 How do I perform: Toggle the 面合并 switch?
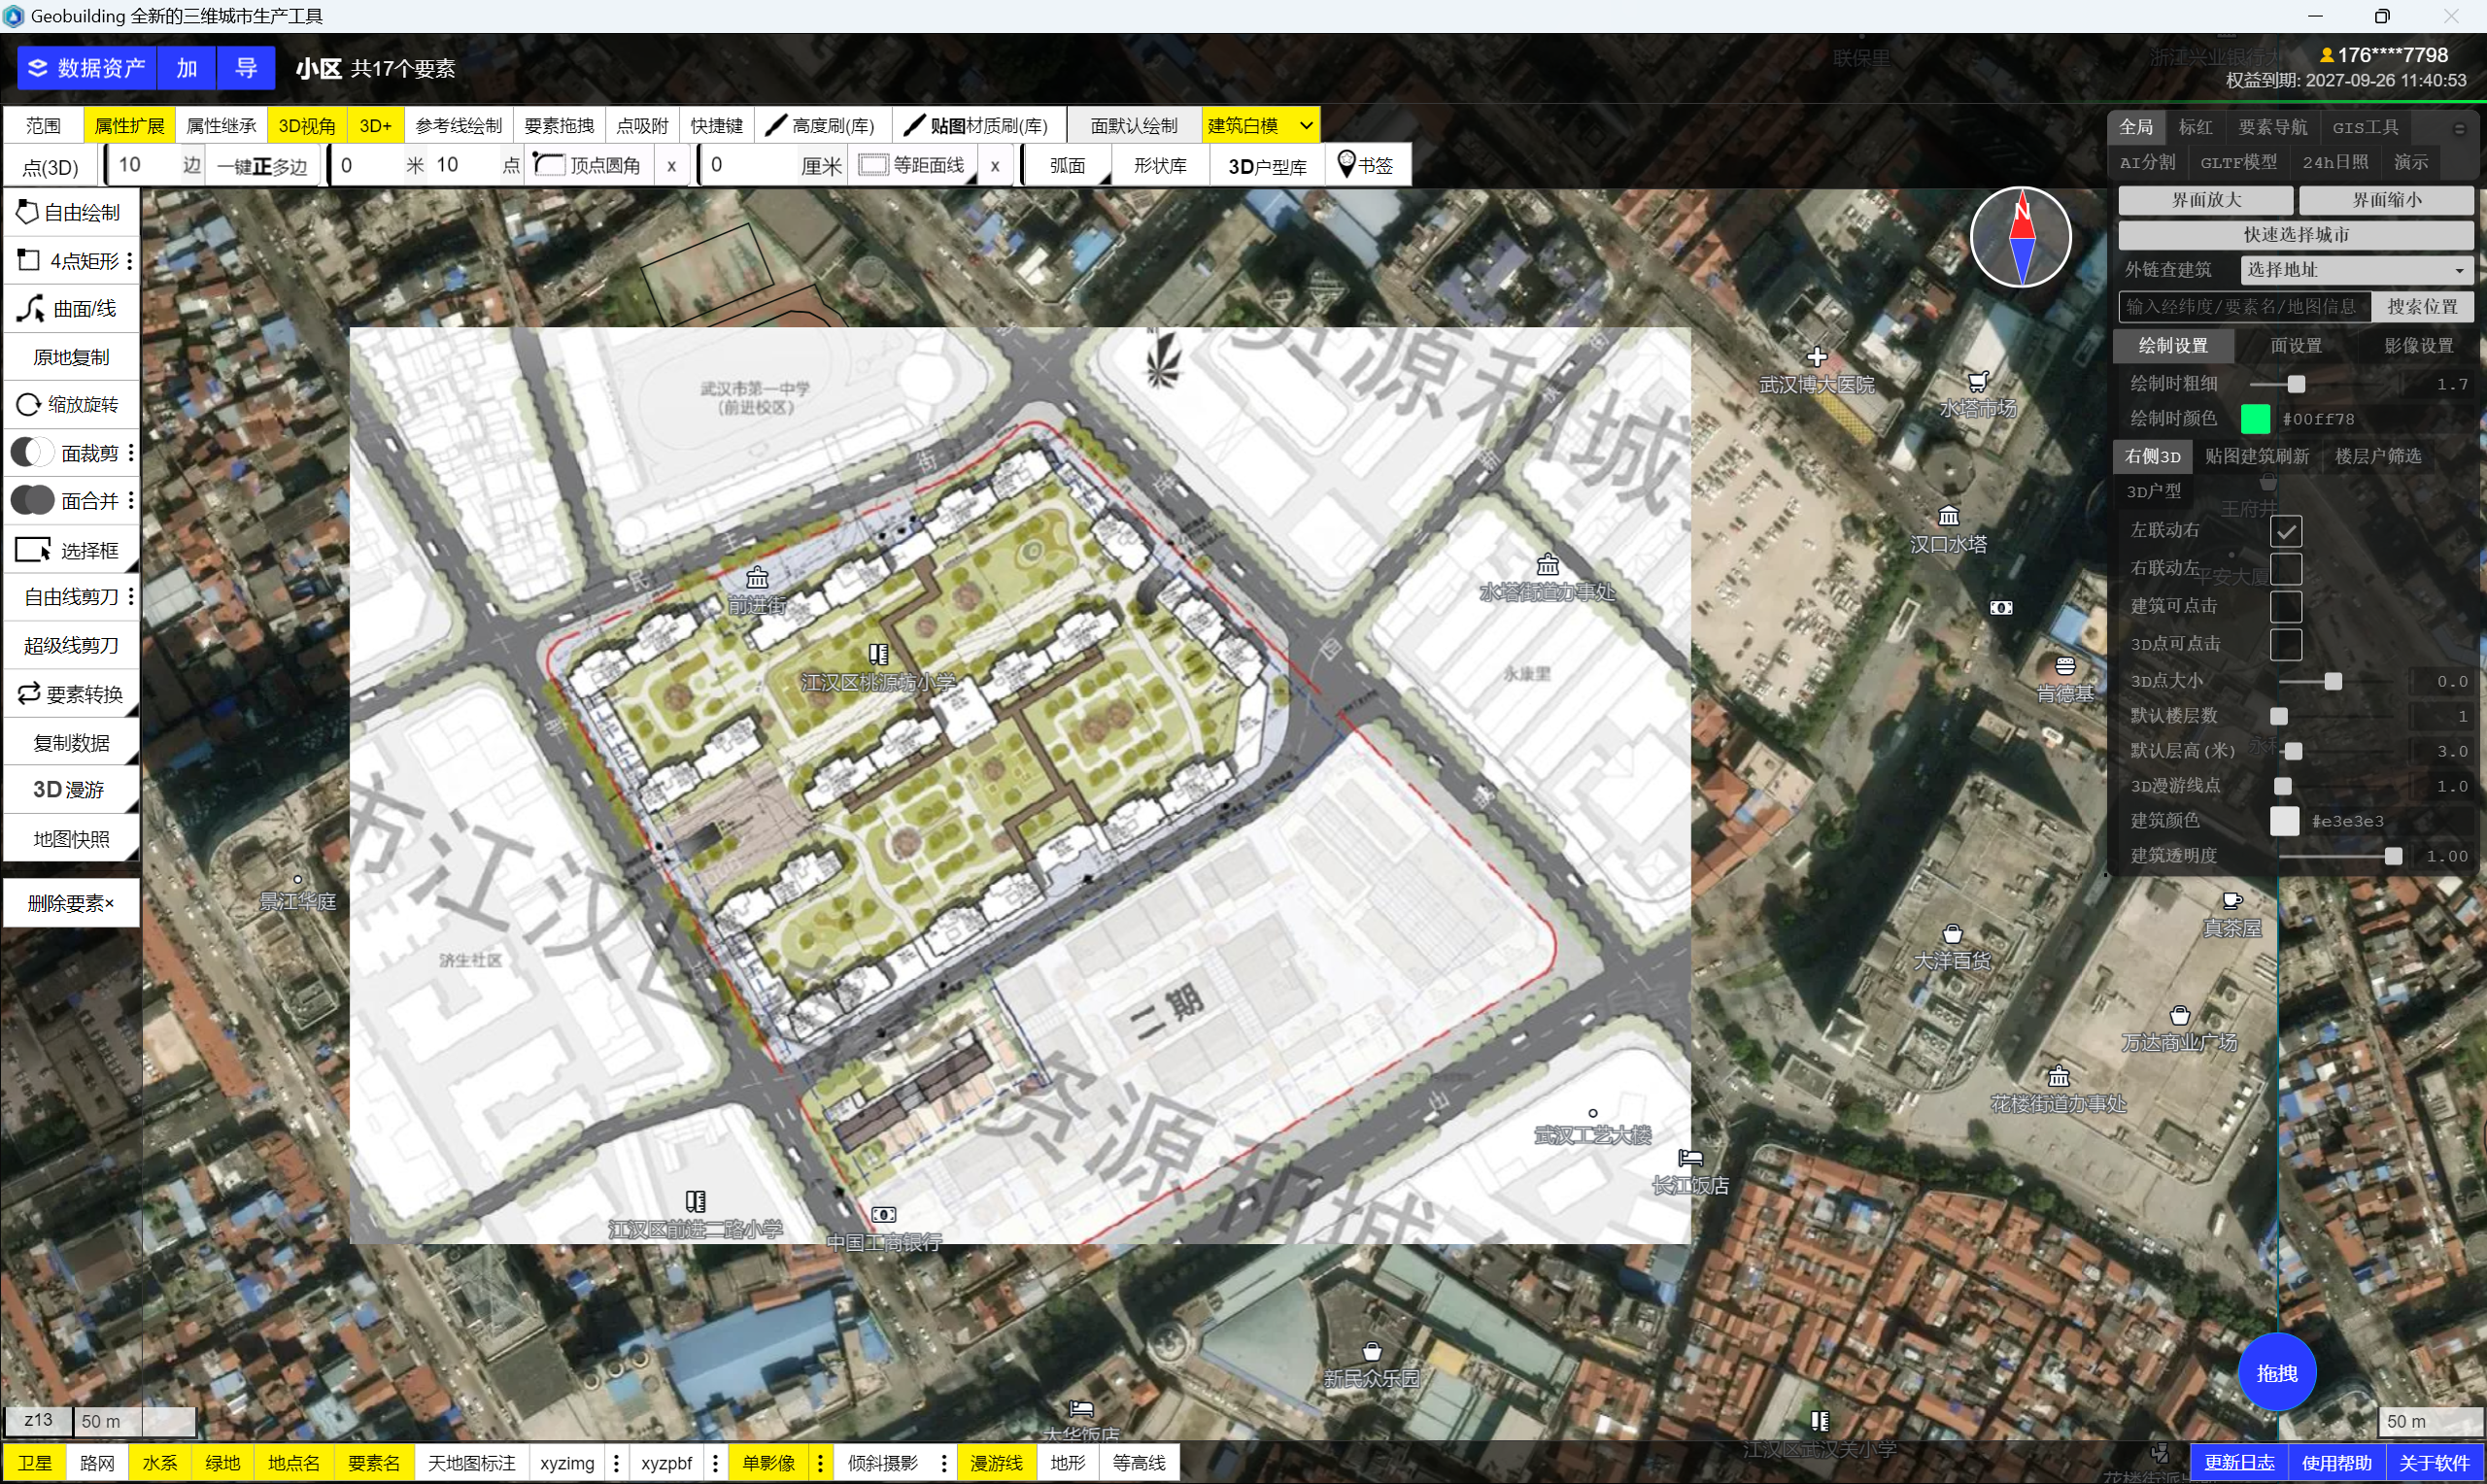[x=32, y=501]
